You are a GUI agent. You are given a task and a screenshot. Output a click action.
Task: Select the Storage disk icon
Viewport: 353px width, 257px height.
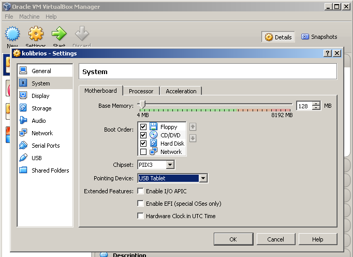(x=23, y=108)
